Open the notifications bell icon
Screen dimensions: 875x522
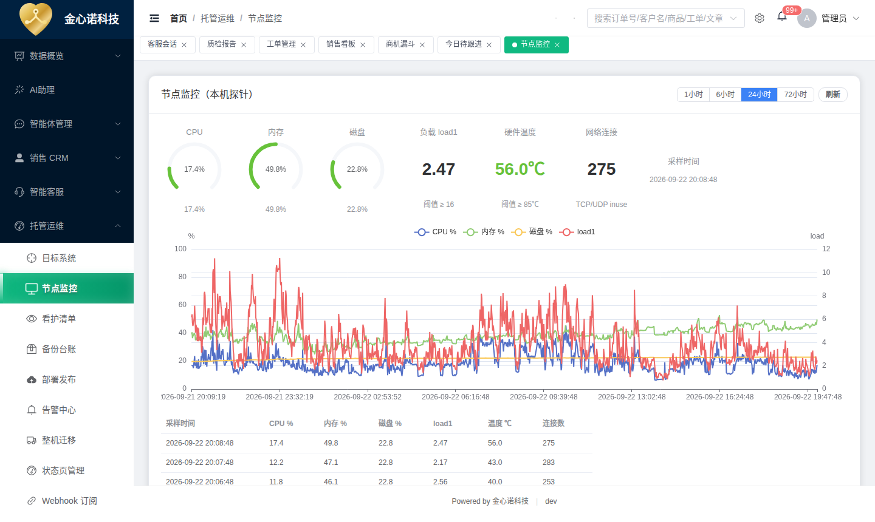pos(782,16)
